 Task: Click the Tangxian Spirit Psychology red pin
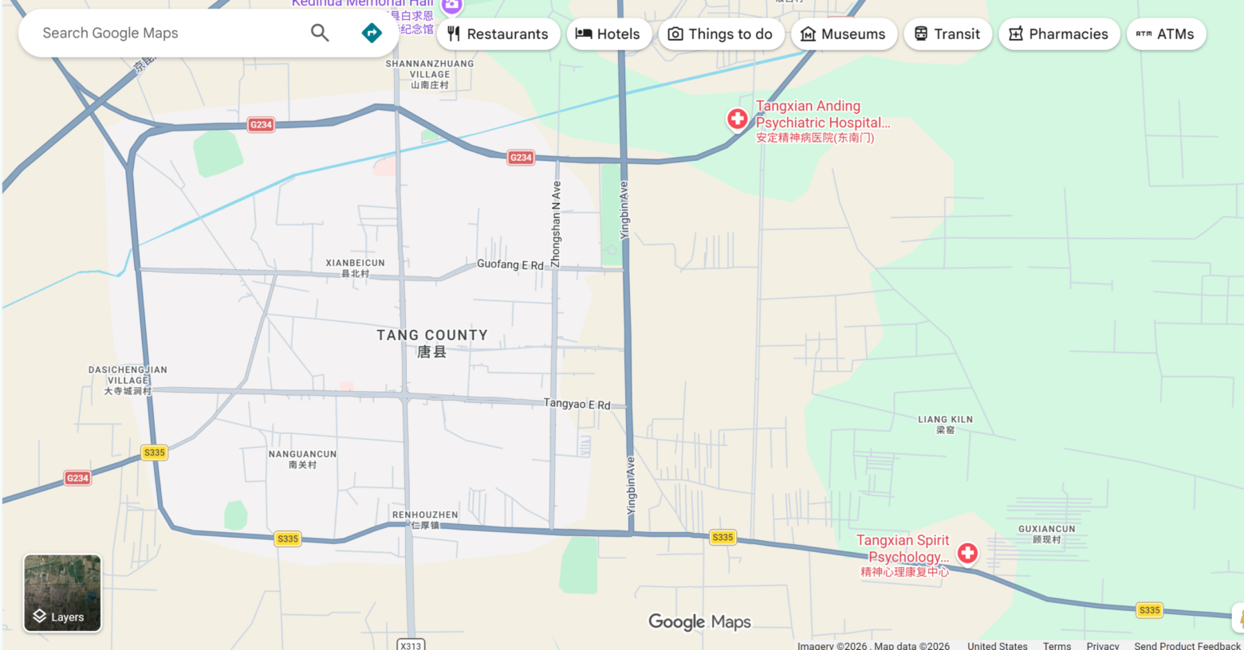pyautogui.click(x=967, y=553)
